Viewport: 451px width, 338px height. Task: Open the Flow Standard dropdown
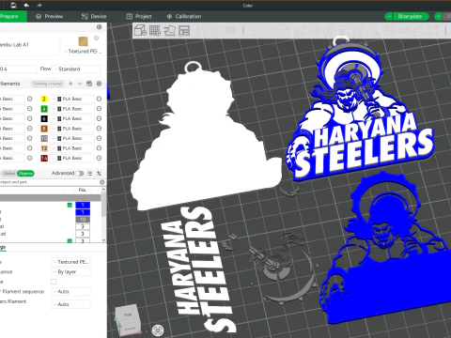(x=77, y=69)
